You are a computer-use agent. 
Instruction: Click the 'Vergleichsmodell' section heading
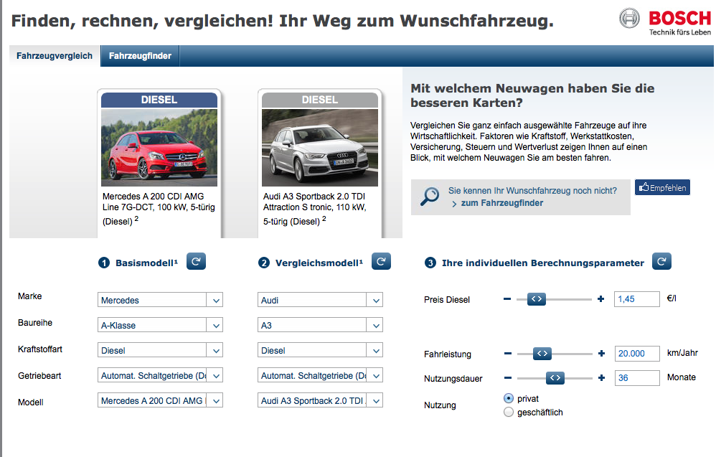coord(319,263)
